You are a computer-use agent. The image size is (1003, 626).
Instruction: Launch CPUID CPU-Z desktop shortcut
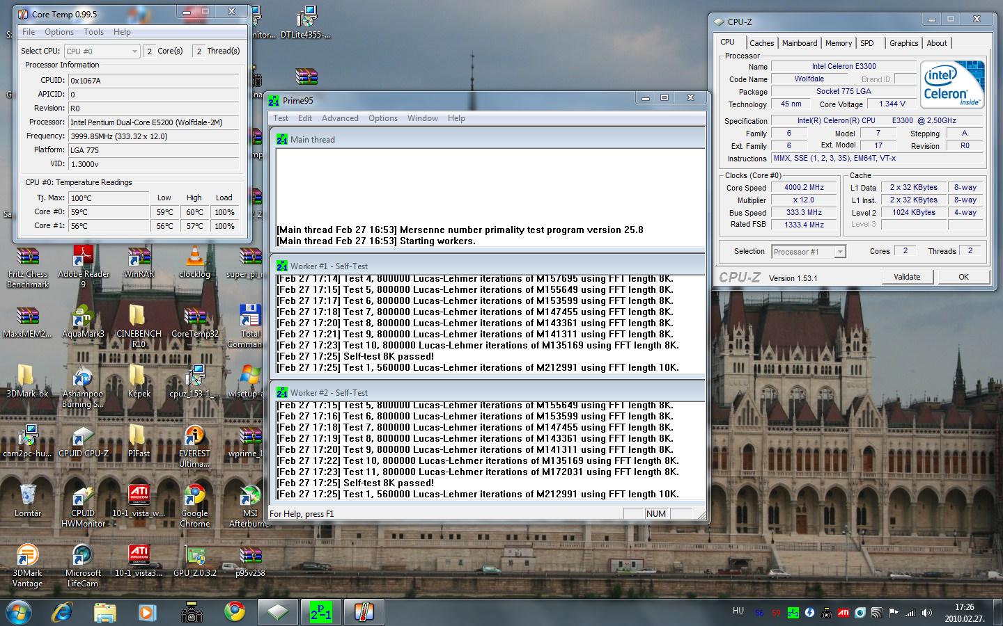tap(83, 442)
